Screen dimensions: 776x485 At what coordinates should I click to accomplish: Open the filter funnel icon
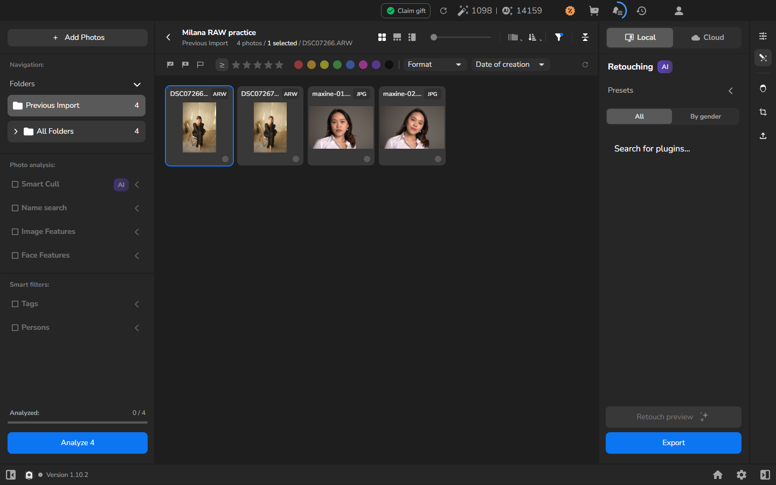(559, 37)
